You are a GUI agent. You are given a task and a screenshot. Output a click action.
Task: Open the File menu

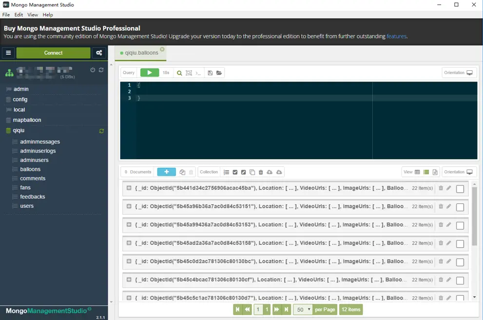tap(6, 15)
